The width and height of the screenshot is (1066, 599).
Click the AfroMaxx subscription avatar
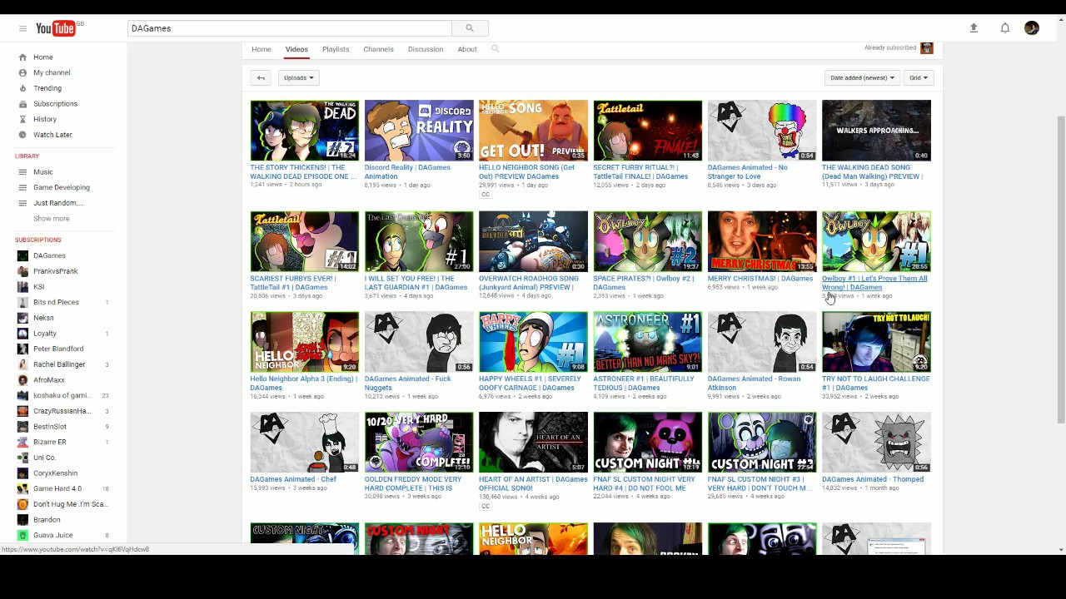(x=22, y=380)
